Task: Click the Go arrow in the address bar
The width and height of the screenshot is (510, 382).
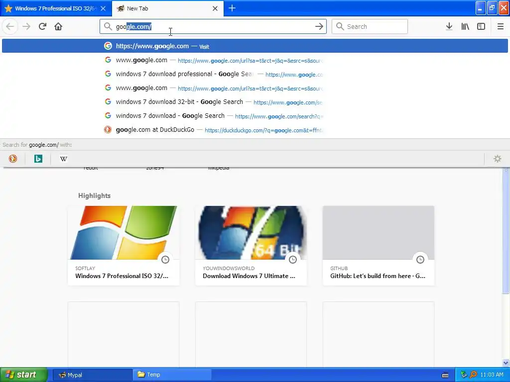Action: 319,26
